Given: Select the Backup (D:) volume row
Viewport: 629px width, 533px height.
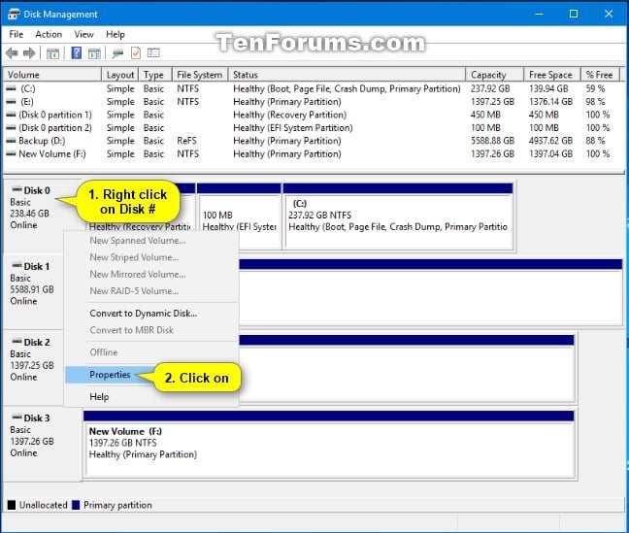Looking at the screenshot, I should (x=313, y=141).
